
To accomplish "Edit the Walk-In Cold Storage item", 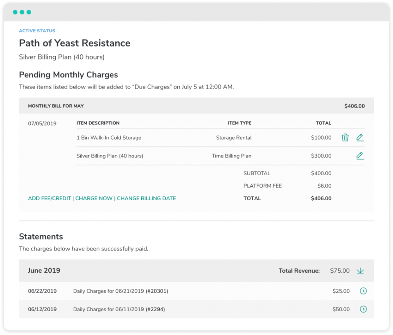I will tap(360, 138).
